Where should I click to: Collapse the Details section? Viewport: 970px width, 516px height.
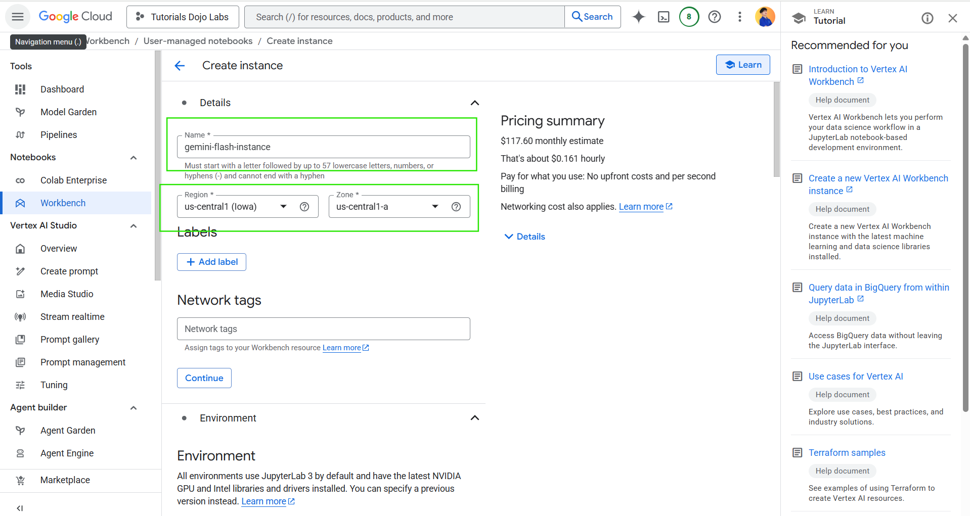(474, 103)
